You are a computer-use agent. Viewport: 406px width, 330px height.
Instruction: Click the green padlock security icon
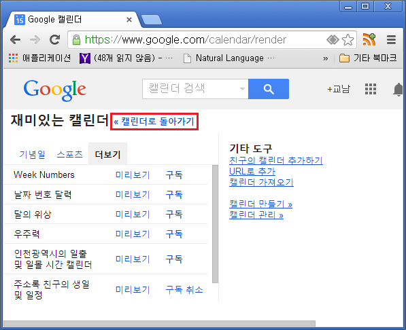(x=76, y=40)
